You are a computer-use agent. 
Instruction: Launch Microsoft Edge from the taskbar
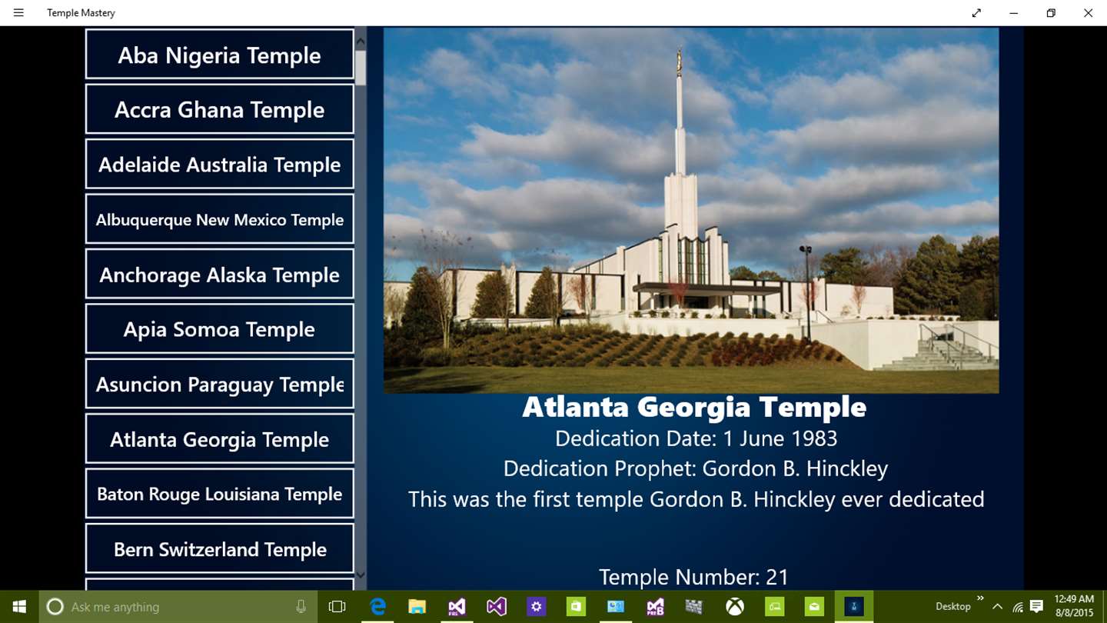click(x=377, y=607)
